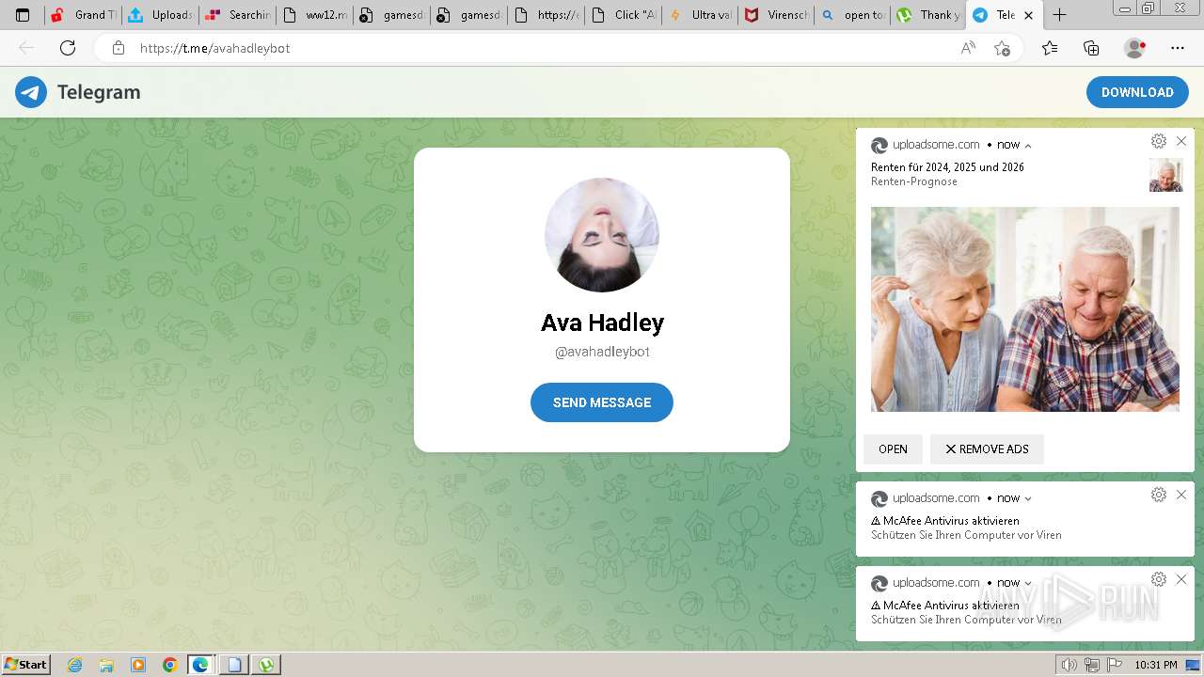Close the second McAfee Antivirus notification
Screen dimensions: 1204x677
[1181, 579]
